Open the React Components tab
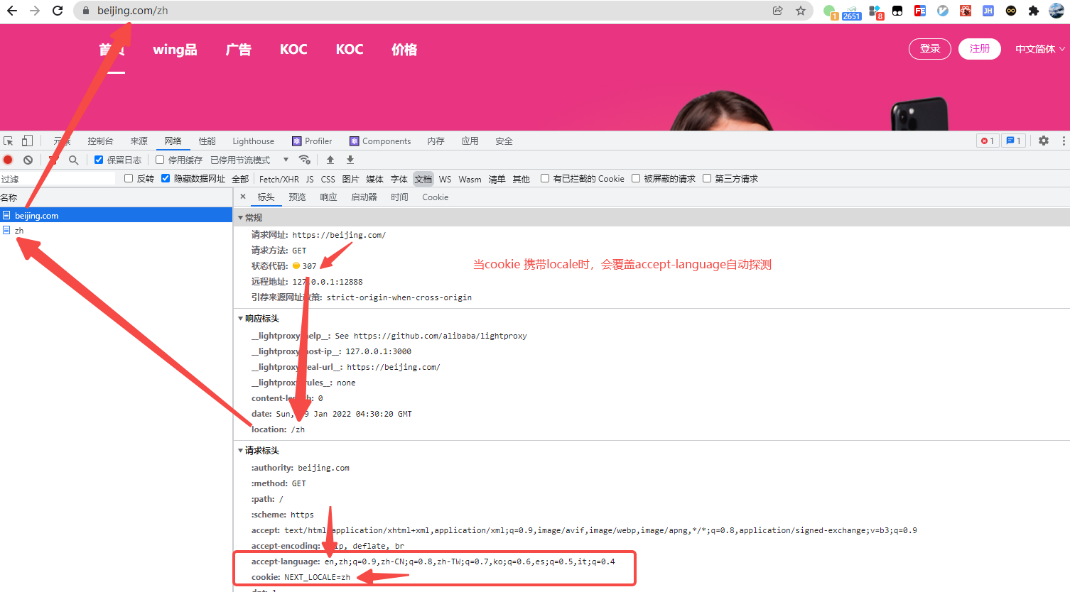 (x=380, y=141)
